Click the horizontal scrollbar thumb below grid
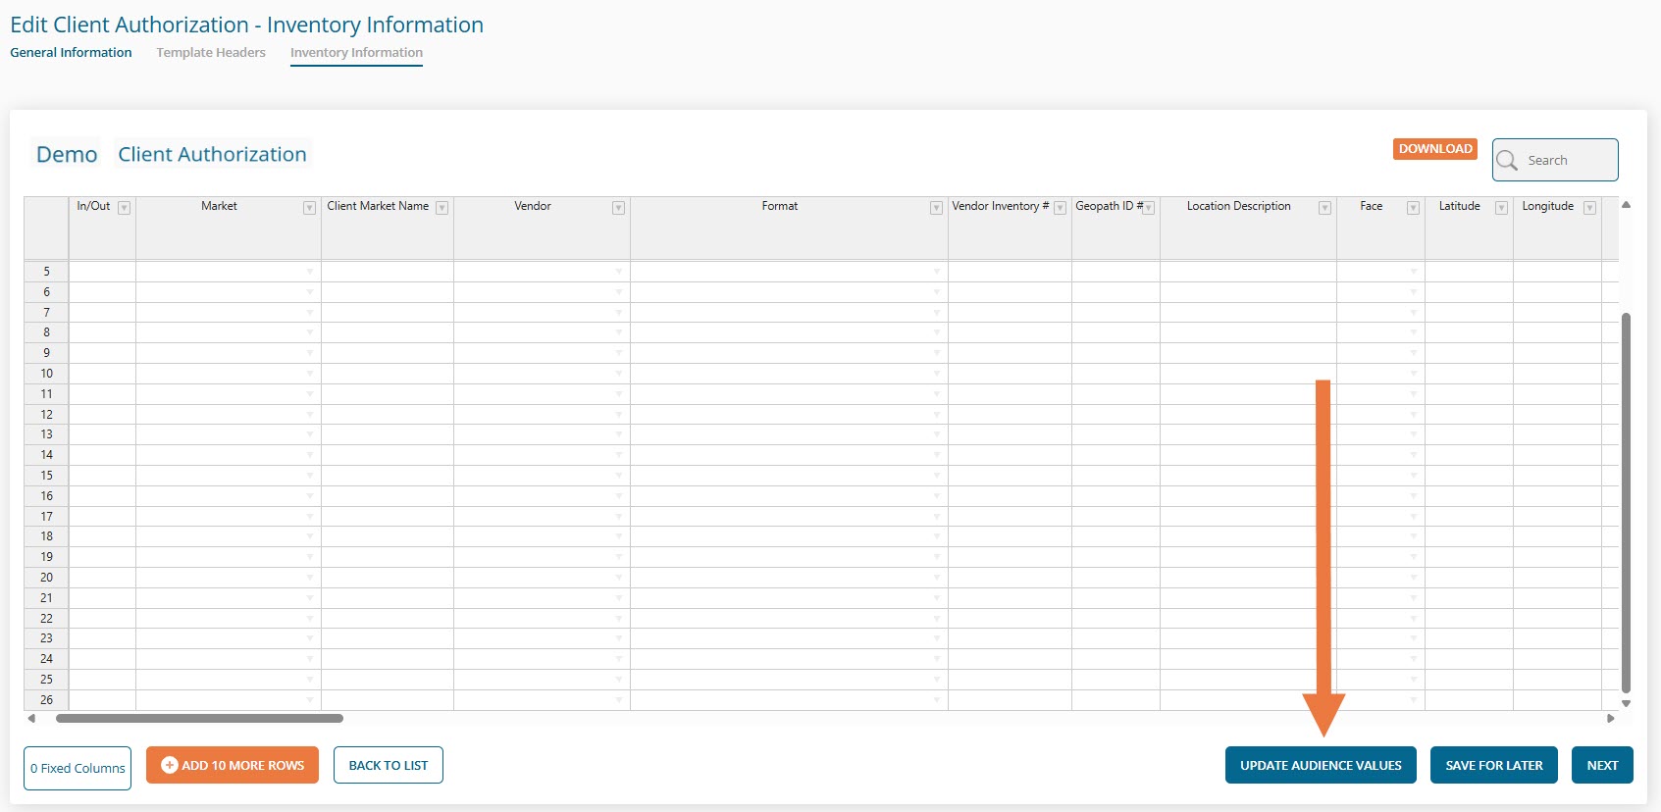Image resolution: width=1661 pixels, height=812 pixels. pyautogui.click(x=199, y=719)
